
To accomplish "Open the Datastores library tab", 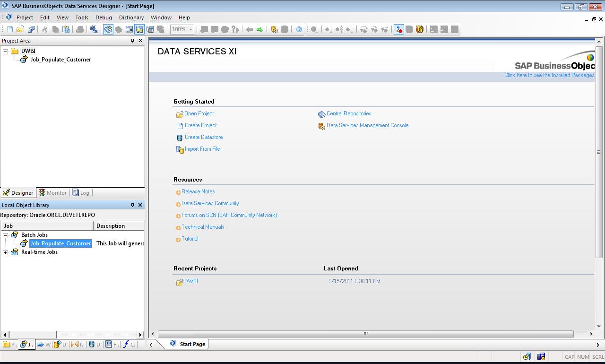I will (x=95, y=344).
